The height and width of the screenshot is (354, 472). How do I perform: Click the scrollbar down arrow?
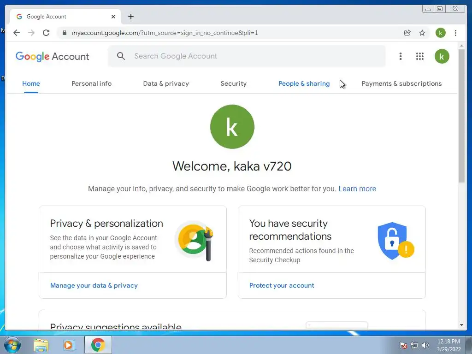tap(461, 325)
